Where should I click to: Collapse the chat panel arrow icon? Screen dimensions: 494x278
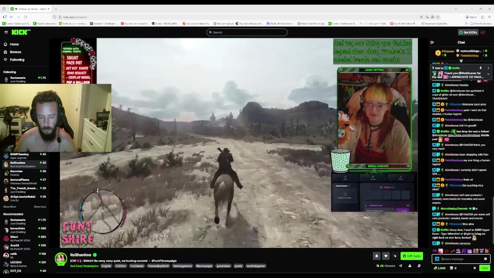tap(432, 42)
